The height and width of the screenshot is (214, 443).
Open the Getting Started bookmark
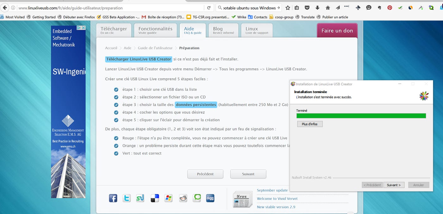click(41, 17)
